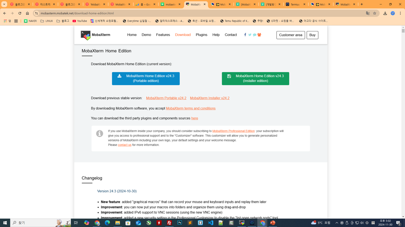Open the Download menu item
Viewport: 405px width, 227px height.
coord(183,35)
